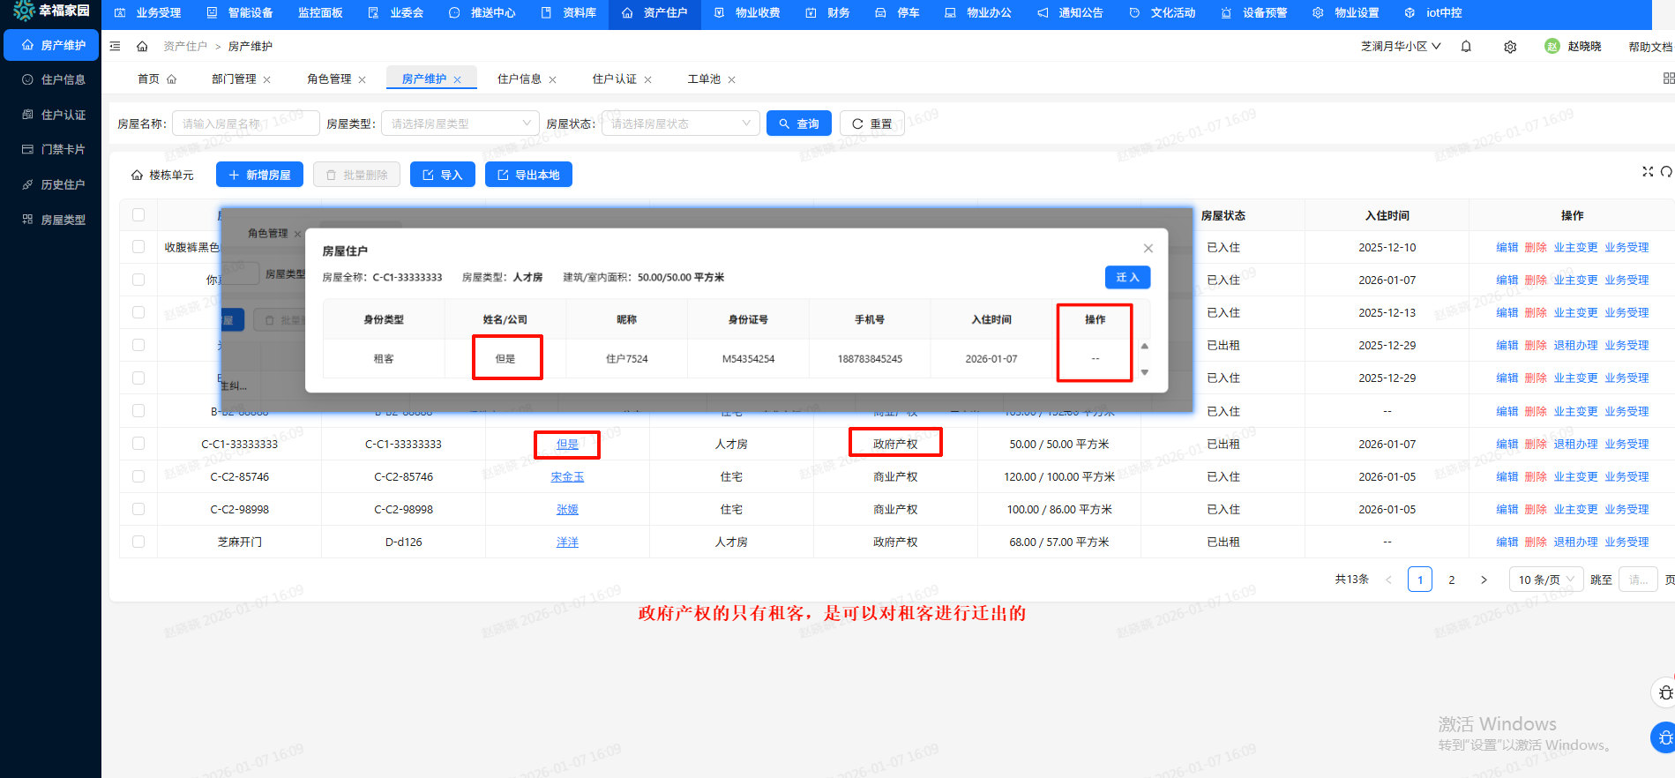Expand the 房屋类型 dropdown filter
This screenshot has width=1675, height=778.
(x=460, y=123)
